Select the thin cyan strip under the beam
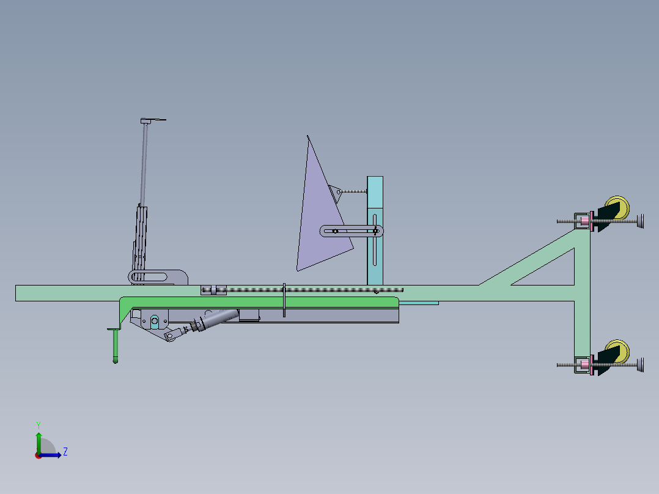 (x=419, y=303)
